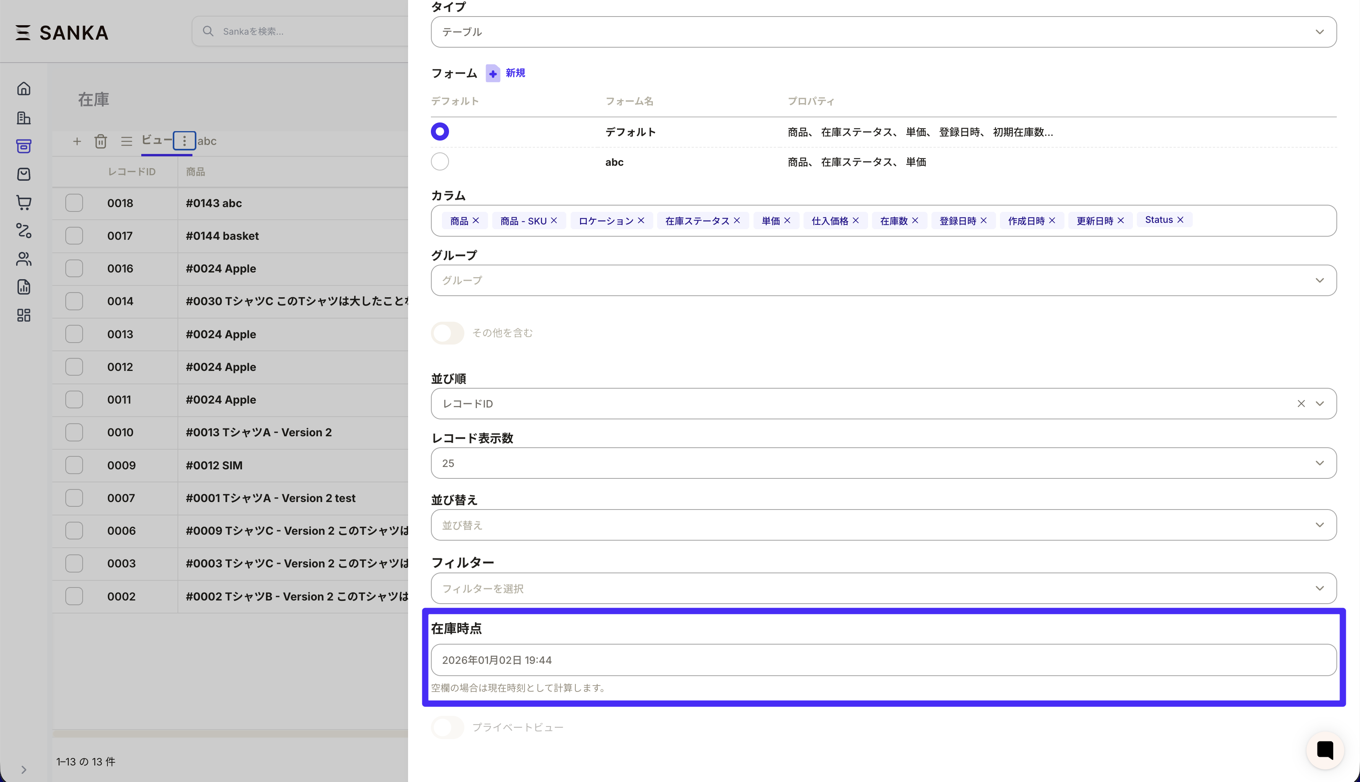The height and width of the screenshot is (782, 1360).
Task: Open the contacts/users icon in the sidebar
Action: [24, 259]
